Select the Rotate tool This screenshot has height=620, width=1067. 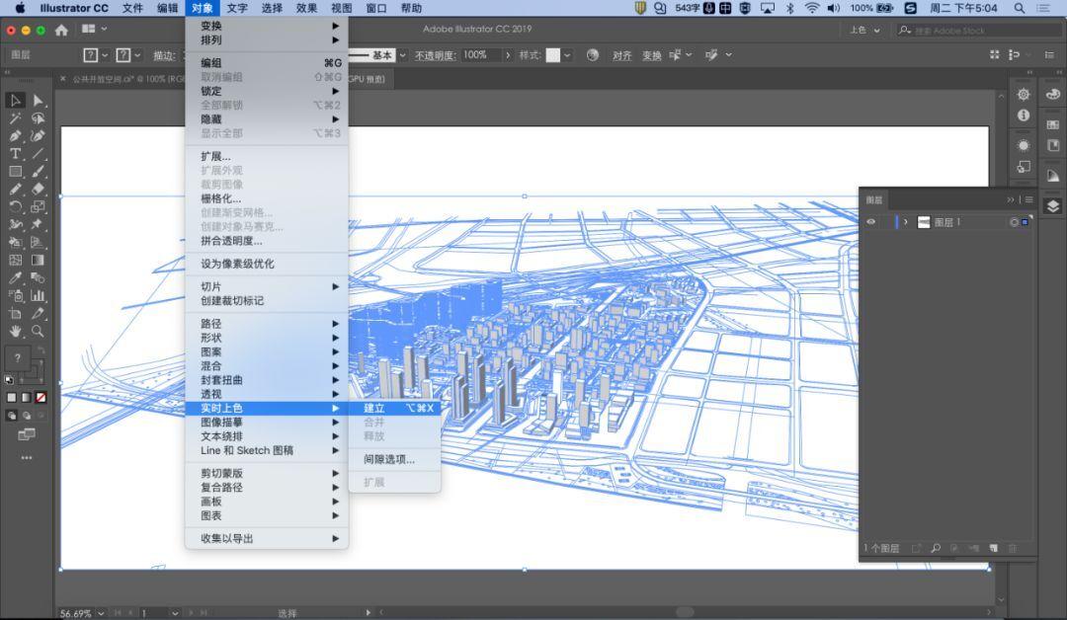click(16, 206)
